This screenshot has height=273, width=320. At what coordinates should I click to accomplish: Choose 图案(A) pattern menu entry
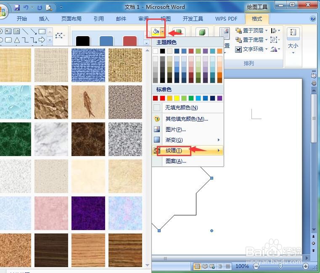coord(188,161)
